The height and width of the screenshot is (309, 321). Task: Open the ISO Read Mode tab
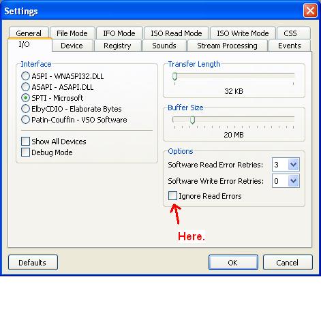pyautogui.click(x=177, y=33)
